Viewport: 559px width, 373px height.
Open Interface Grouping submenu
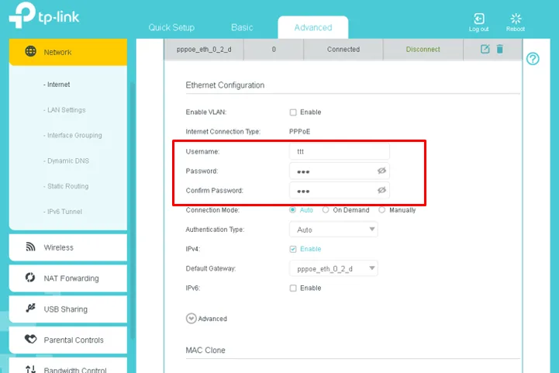(73, 135)
